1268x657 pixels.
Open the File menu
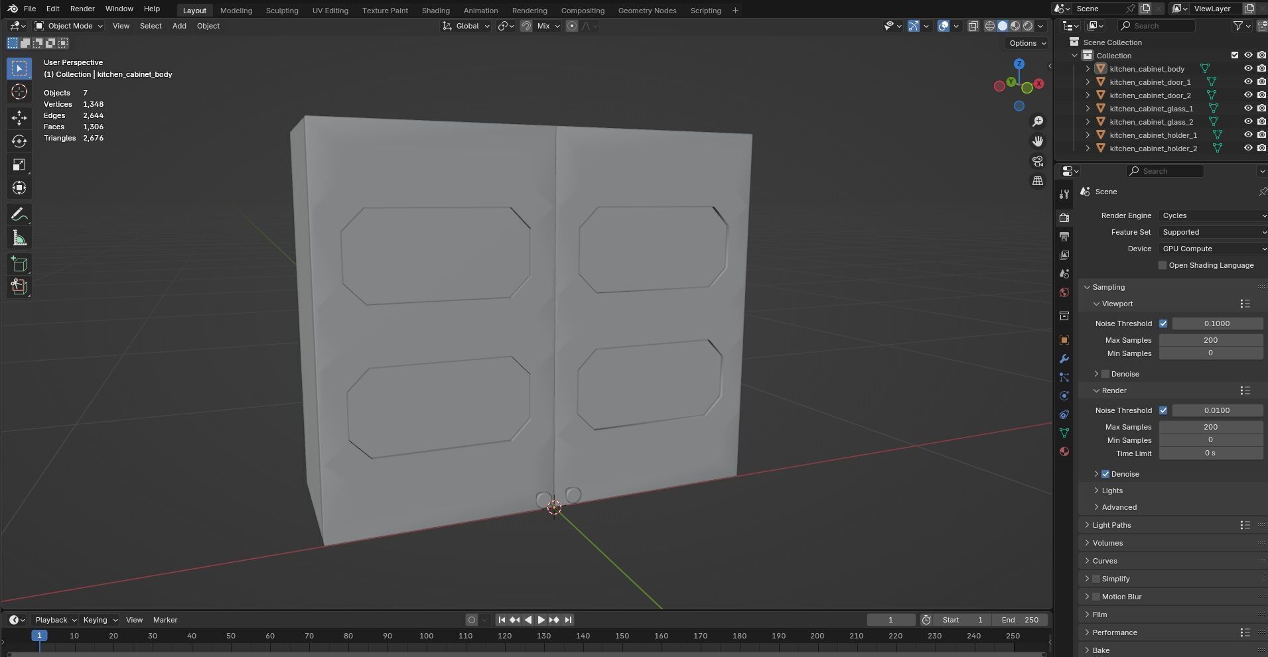[30, 9]
